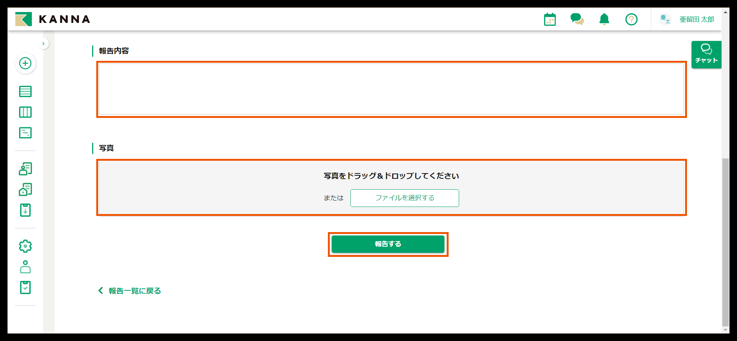Click the plus icon to create new item
This screenshot has width=737, height=341.
pos(25,63)
